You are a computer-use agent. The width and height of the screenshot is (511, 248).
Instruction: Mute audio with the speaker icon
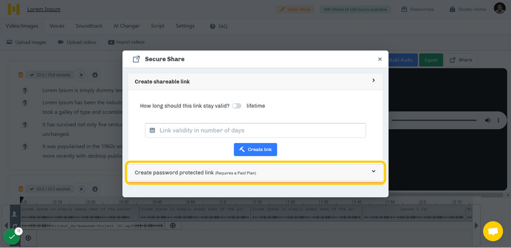(488, 120)
